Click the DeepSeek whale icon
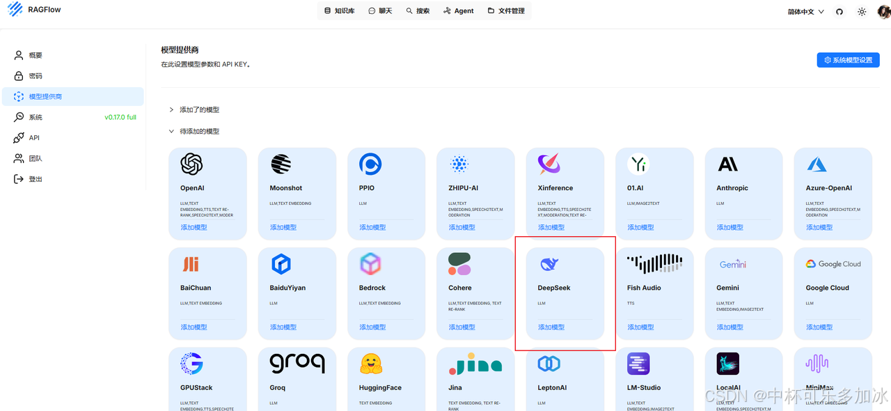This screenshot has height=411, width=891. [549, 264]
